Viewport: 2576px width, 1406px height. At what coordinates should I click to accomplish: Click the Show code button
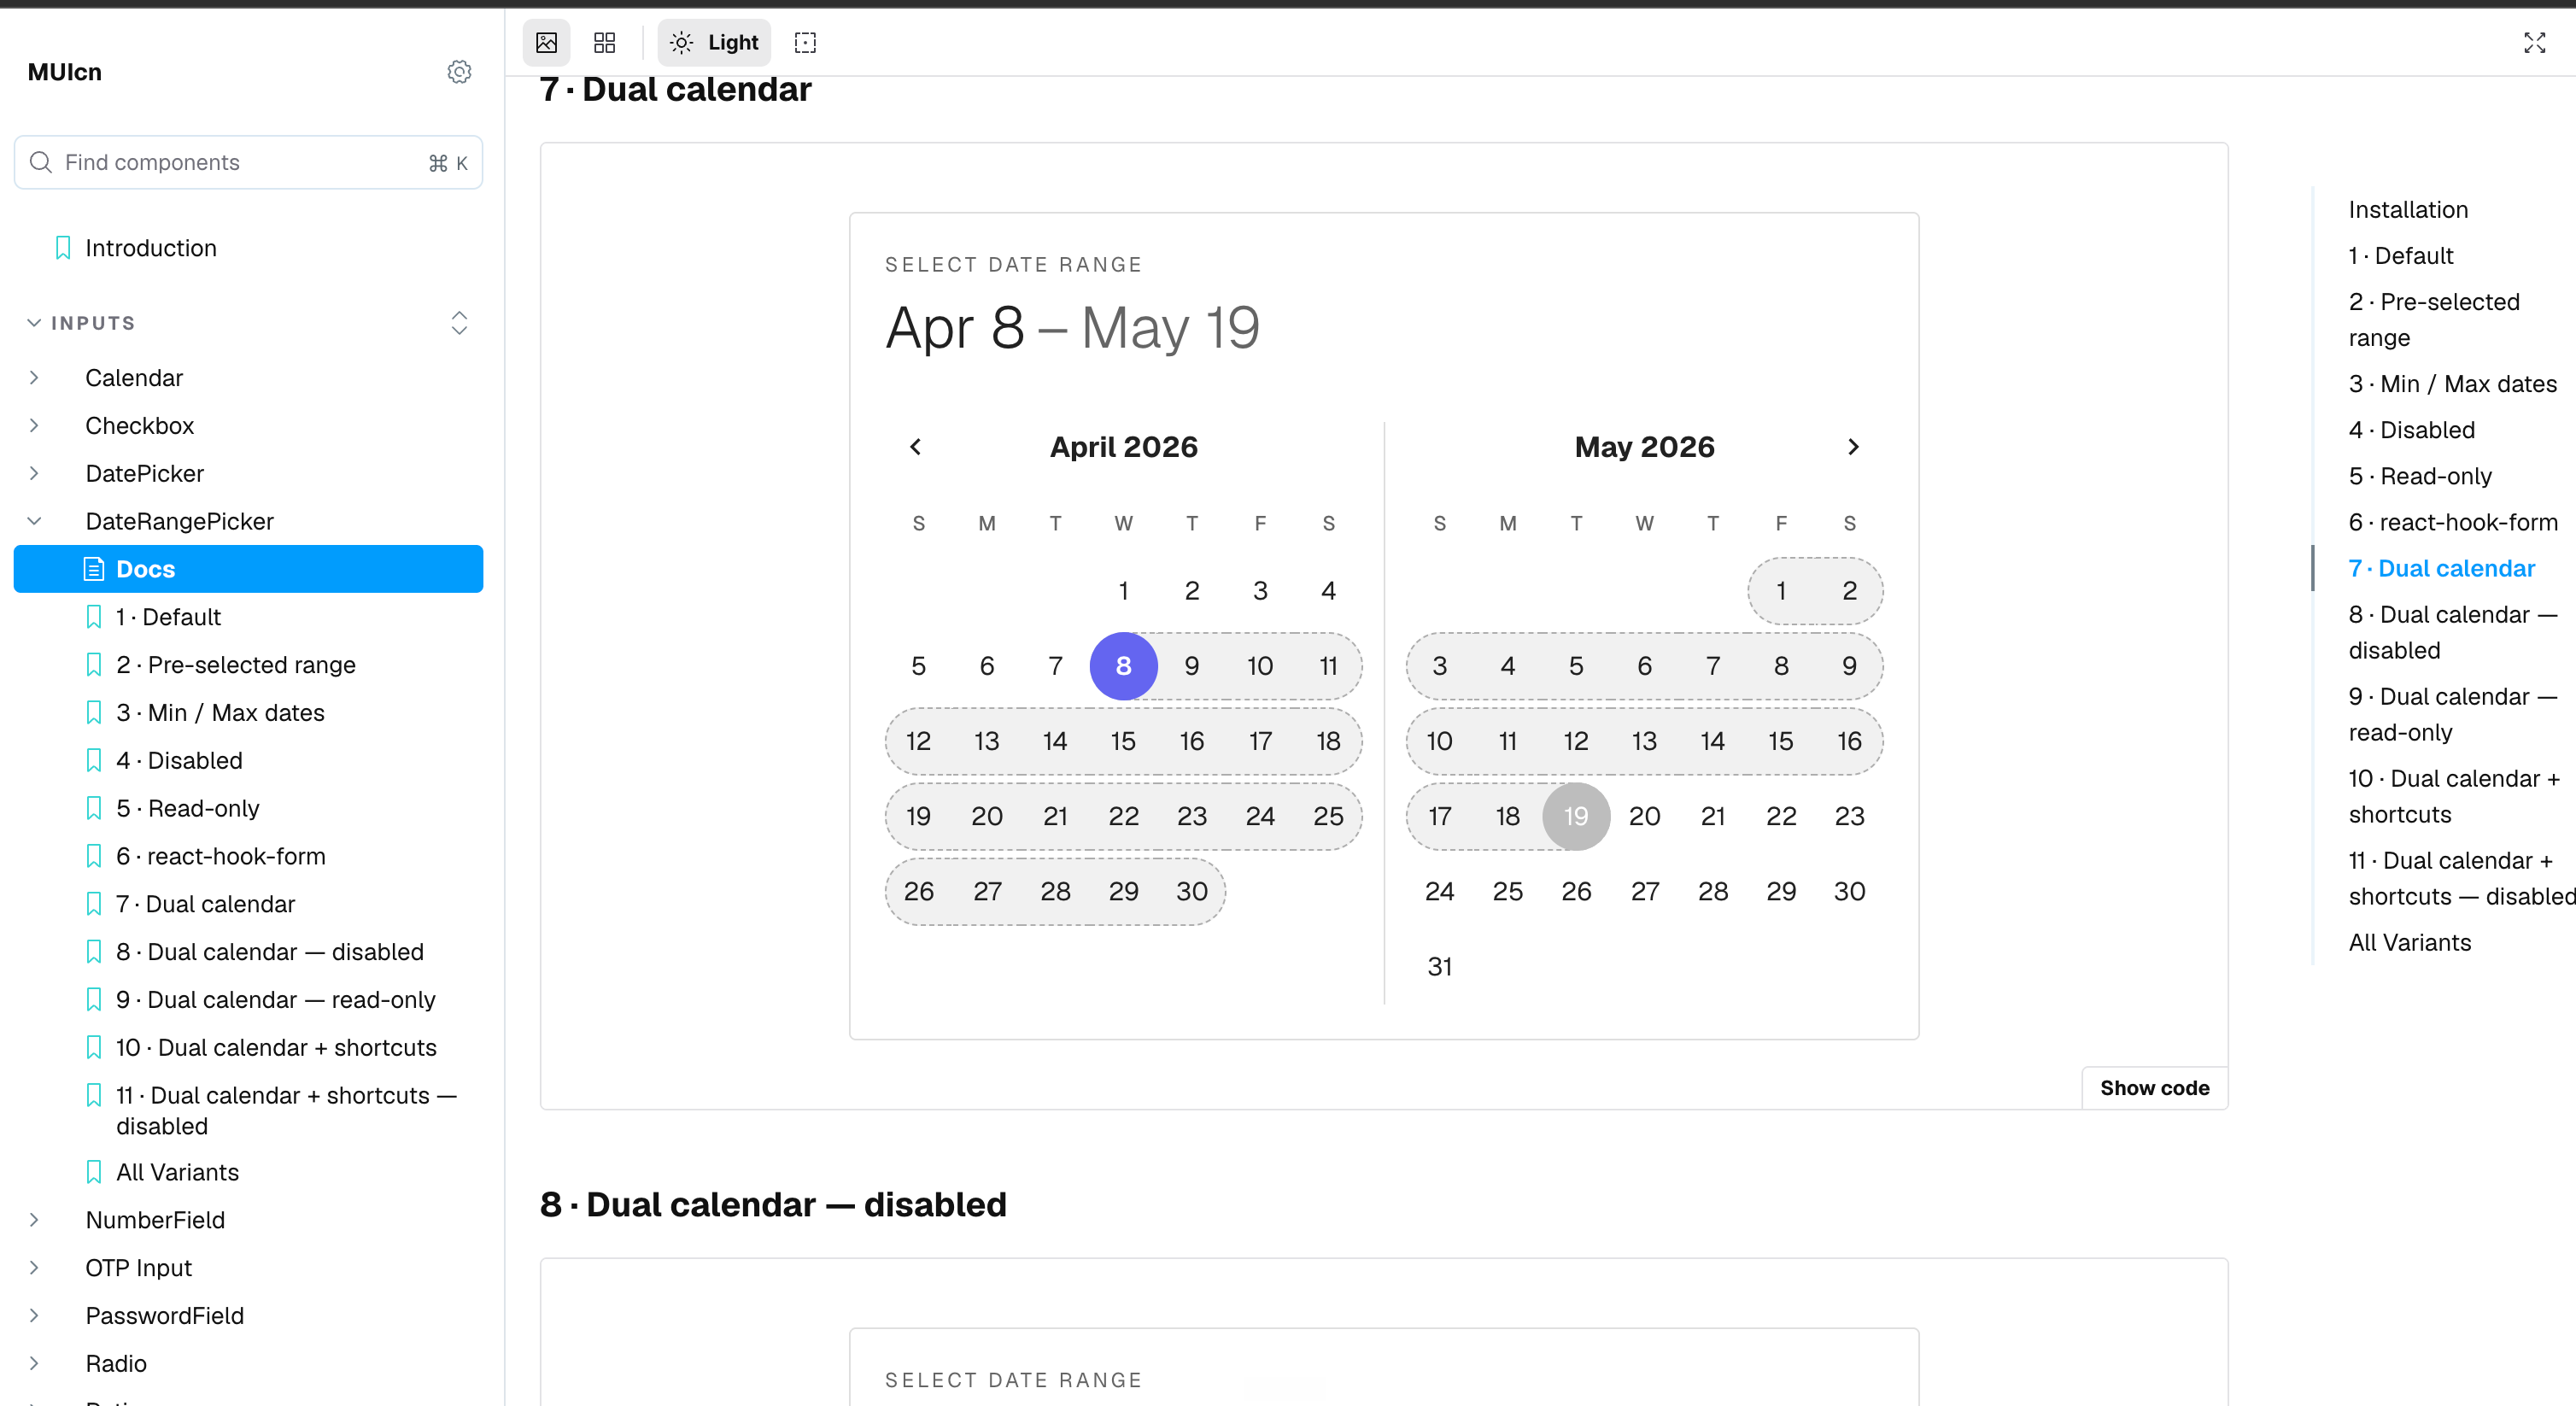2154,1088
